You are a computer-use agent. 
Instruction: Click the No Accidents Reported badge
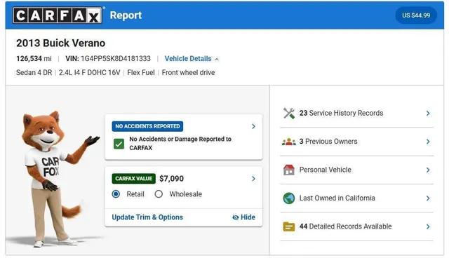point(147,126)
